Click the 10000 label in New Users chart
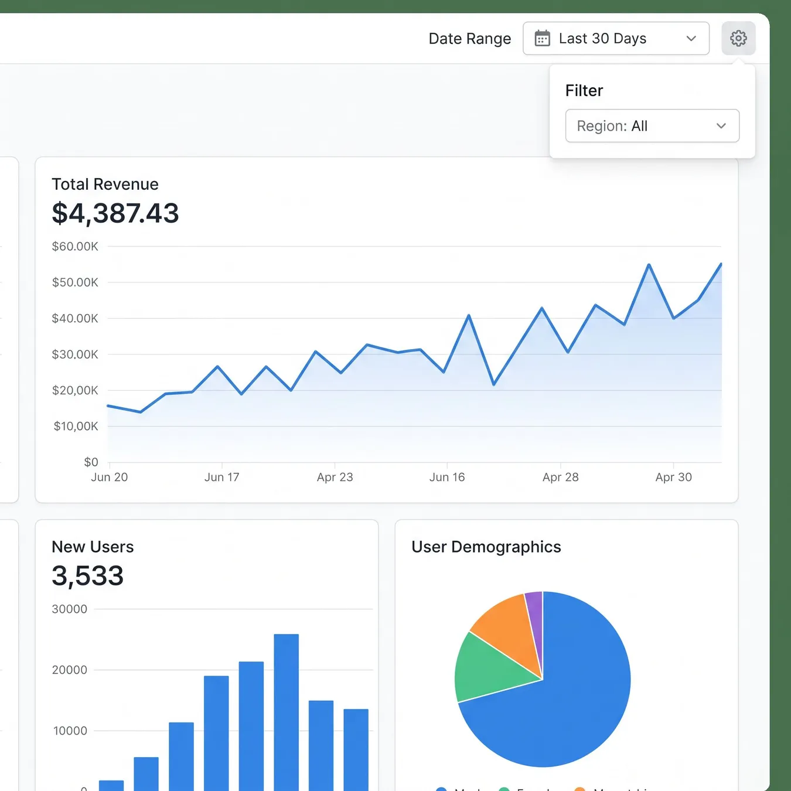 pos(70,731)
